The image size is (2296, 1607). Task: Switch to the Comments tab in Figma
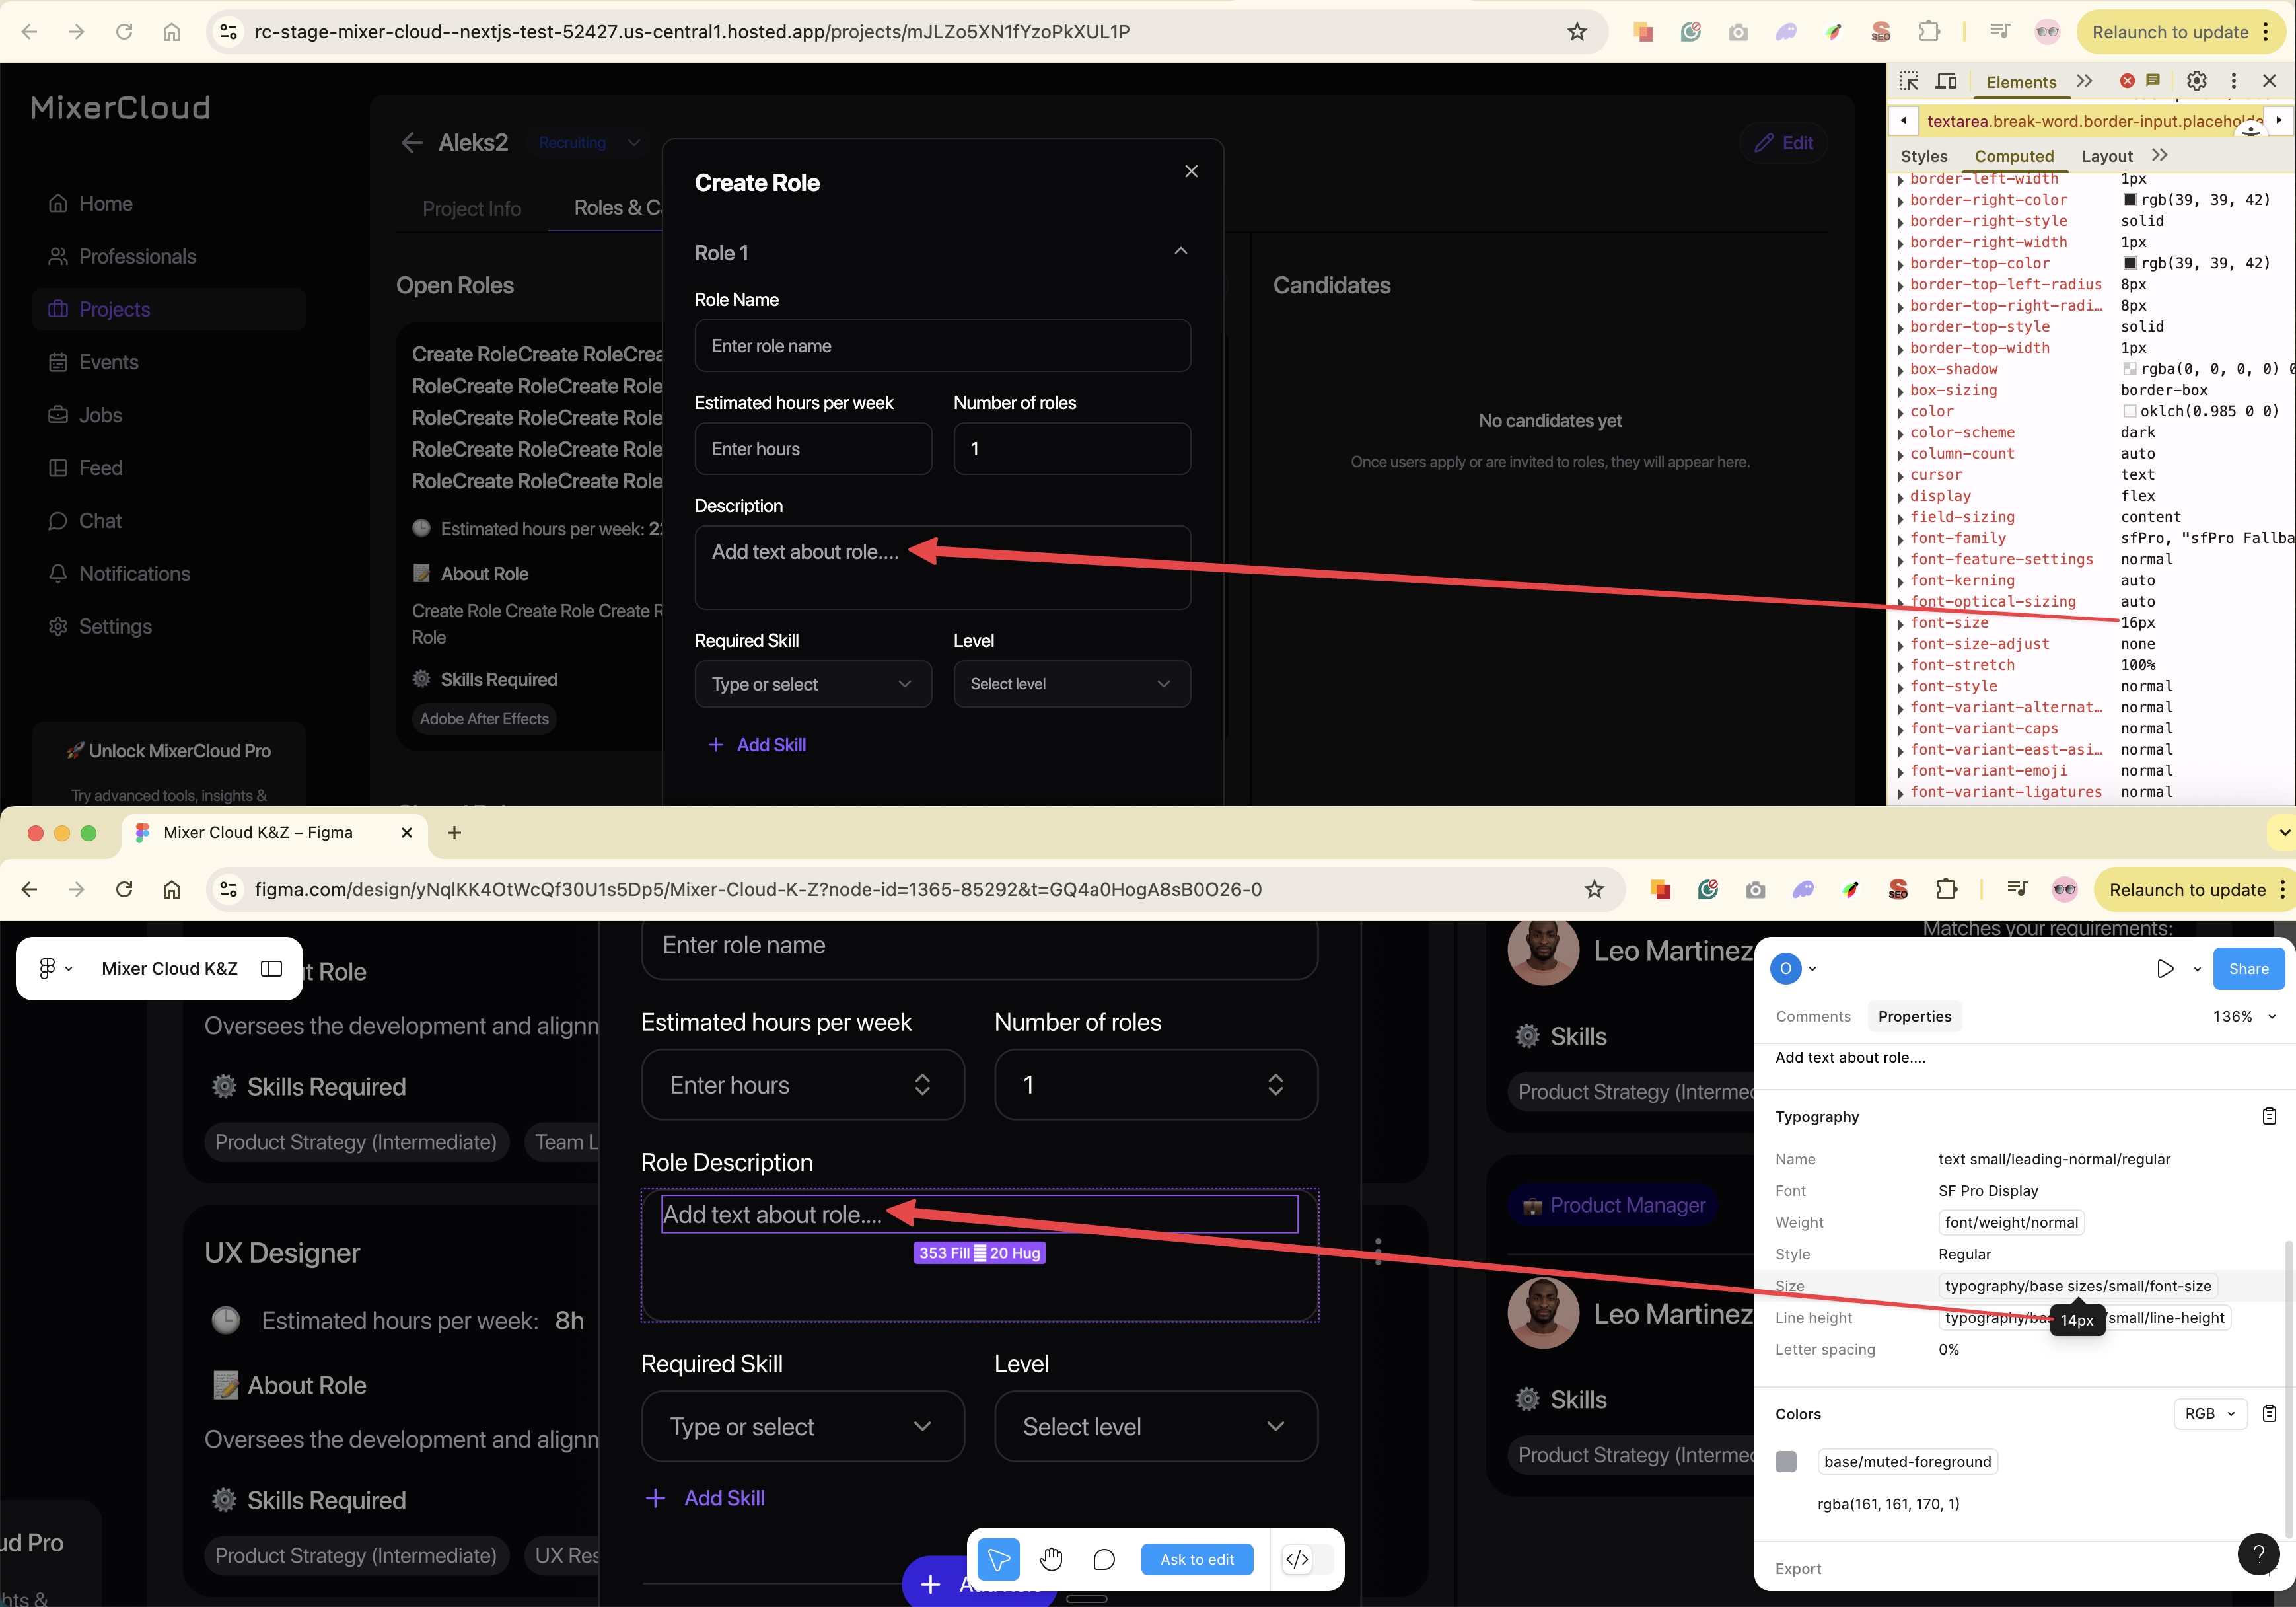click(1813, 1016)
